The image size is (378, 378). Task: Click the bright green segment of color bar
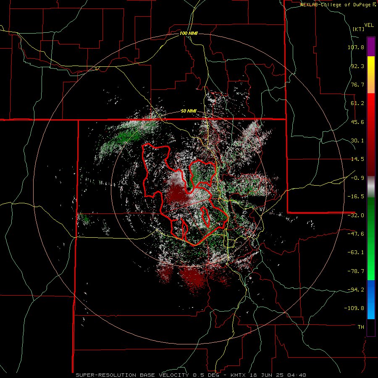[371, 239]
